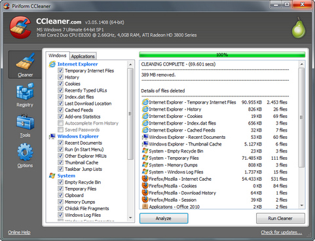Toggle the Clipboard checkbox
The height and width of the screenshot is (241, 315).
[60, 195]
